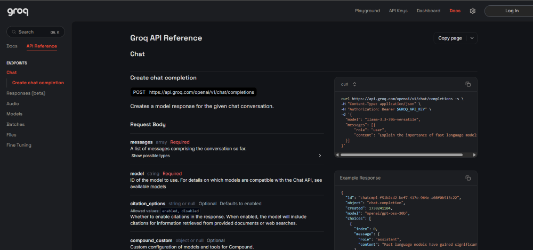Open the settings gear icon

(472, 11)
